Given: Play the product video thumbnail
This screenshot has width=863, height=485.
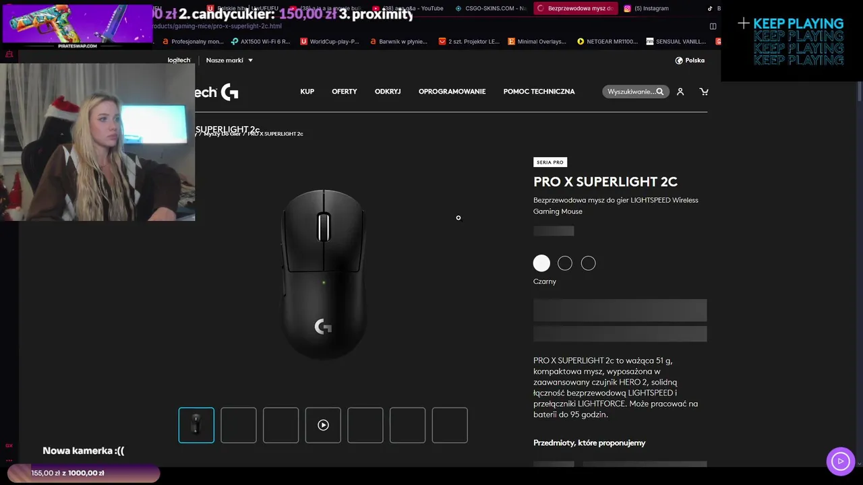Looking at the screenshot, I should pos(323,425).
